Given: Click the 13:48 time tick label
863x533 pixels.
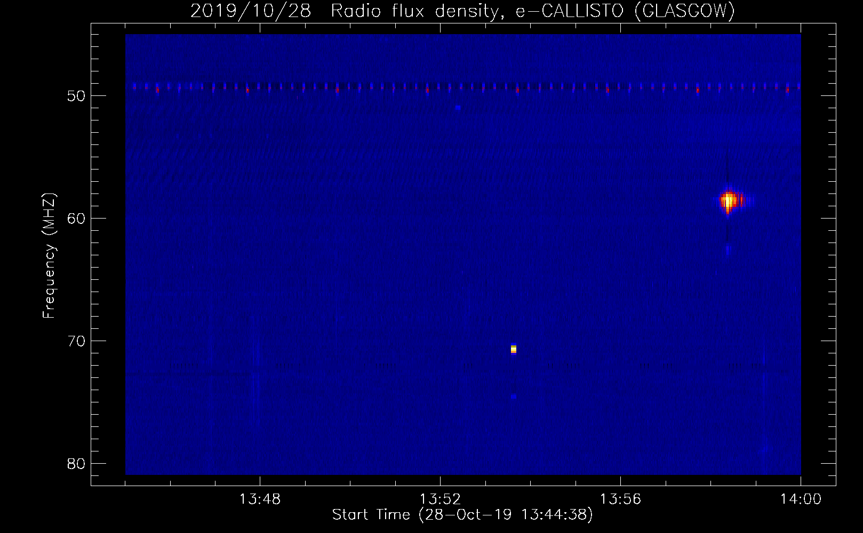Looking at the screenshot, I should coord(260,499).
